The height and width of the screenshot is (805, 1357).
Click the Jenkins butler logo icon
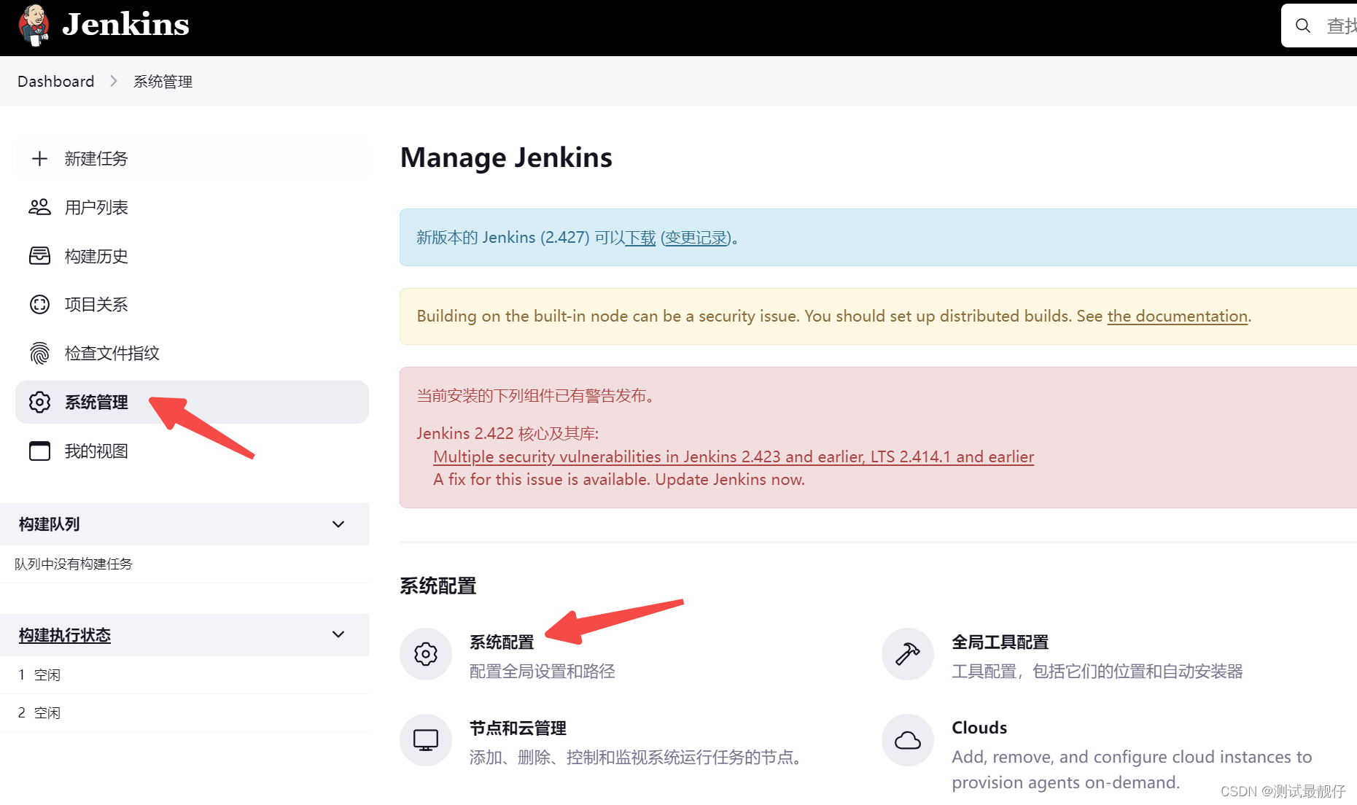pos(34,25)
